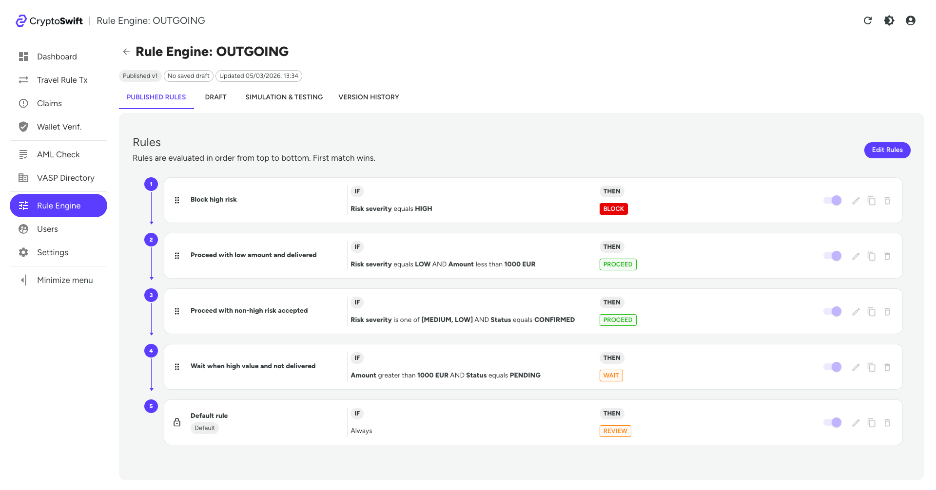936x490 pixels.
Task: Disable the Default rule toggle
Action: [x=832, y=422]
